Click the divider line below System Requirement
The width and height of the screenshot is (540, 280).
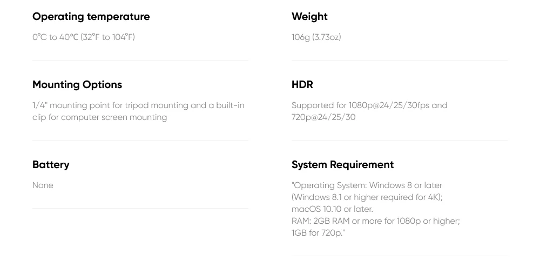[400, 256]
